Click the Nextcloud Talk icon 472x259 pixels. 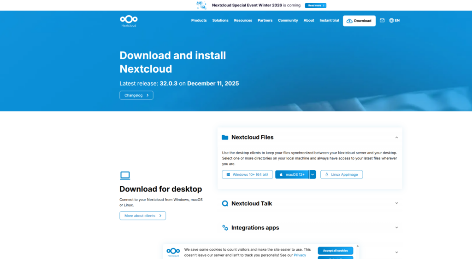coord(225,203)
